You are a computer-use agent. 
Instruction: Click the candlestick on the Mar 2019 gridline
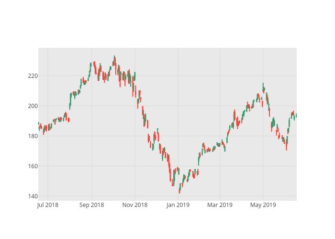click(x=220, y=144)
